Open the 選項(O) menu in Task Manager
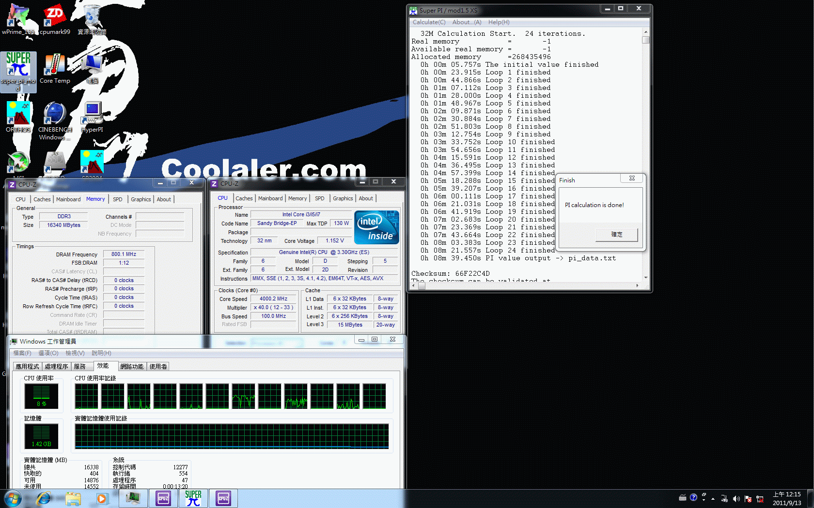 pos(48,353)
